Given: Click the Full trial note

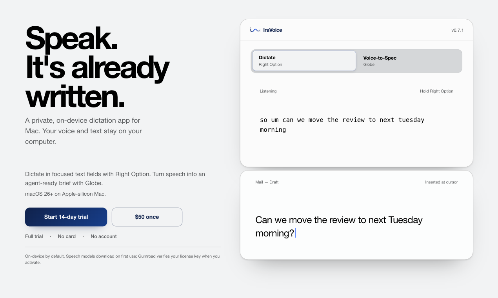Looking at the screenshot, I should pyautogui.click(x=34, y=236).
